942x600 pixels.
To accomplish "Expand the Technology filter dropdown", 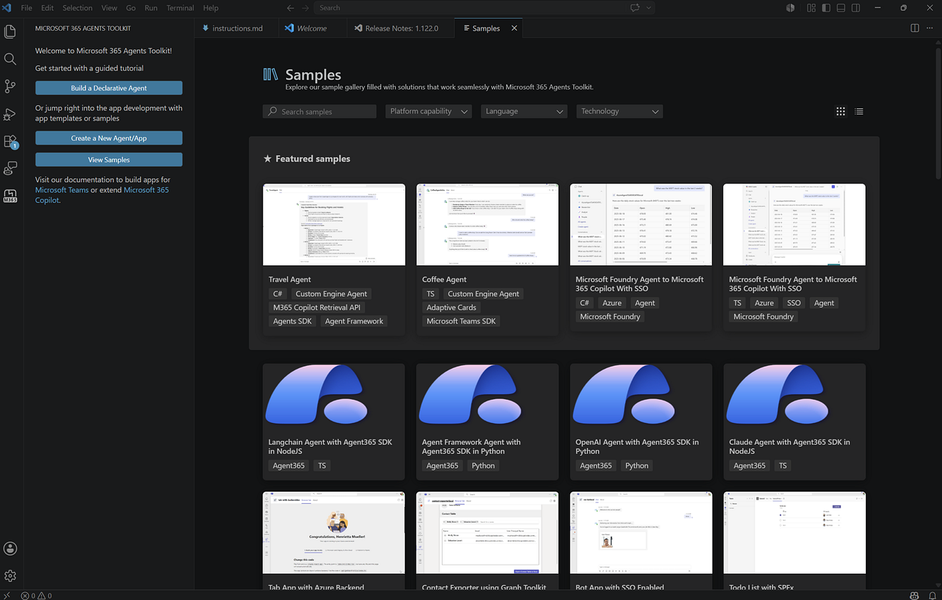I will coord(620,111).
